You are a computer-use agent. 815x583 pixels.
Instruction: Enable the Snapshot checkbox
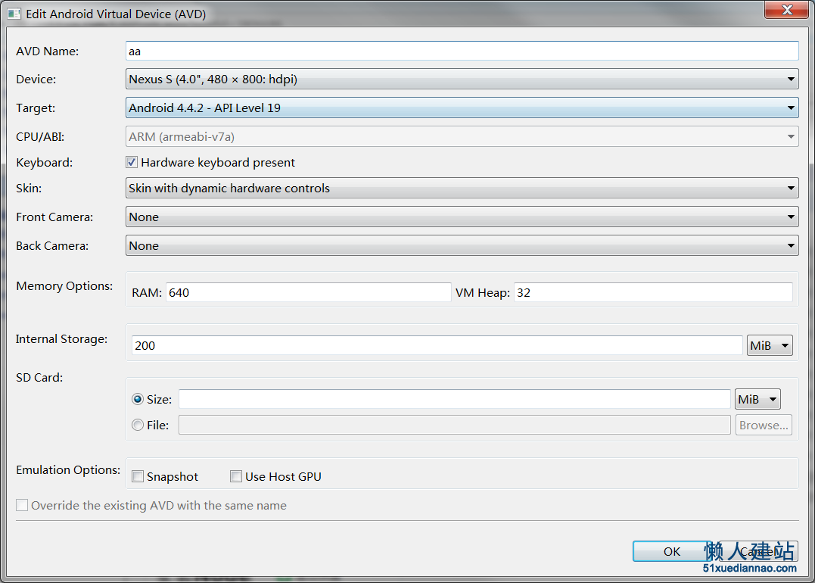pos(138,476)
